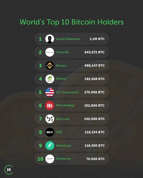Image resolution: width=143 pixels, height=178 pixels.
Task: Open the Grayscale name label
Action: click(62, 52)
